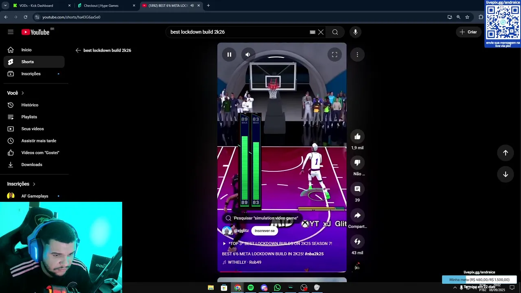This screenshot has width=521, height=293.
Task: Mute the YouTube tab via speaker icon
Action: 192,6
